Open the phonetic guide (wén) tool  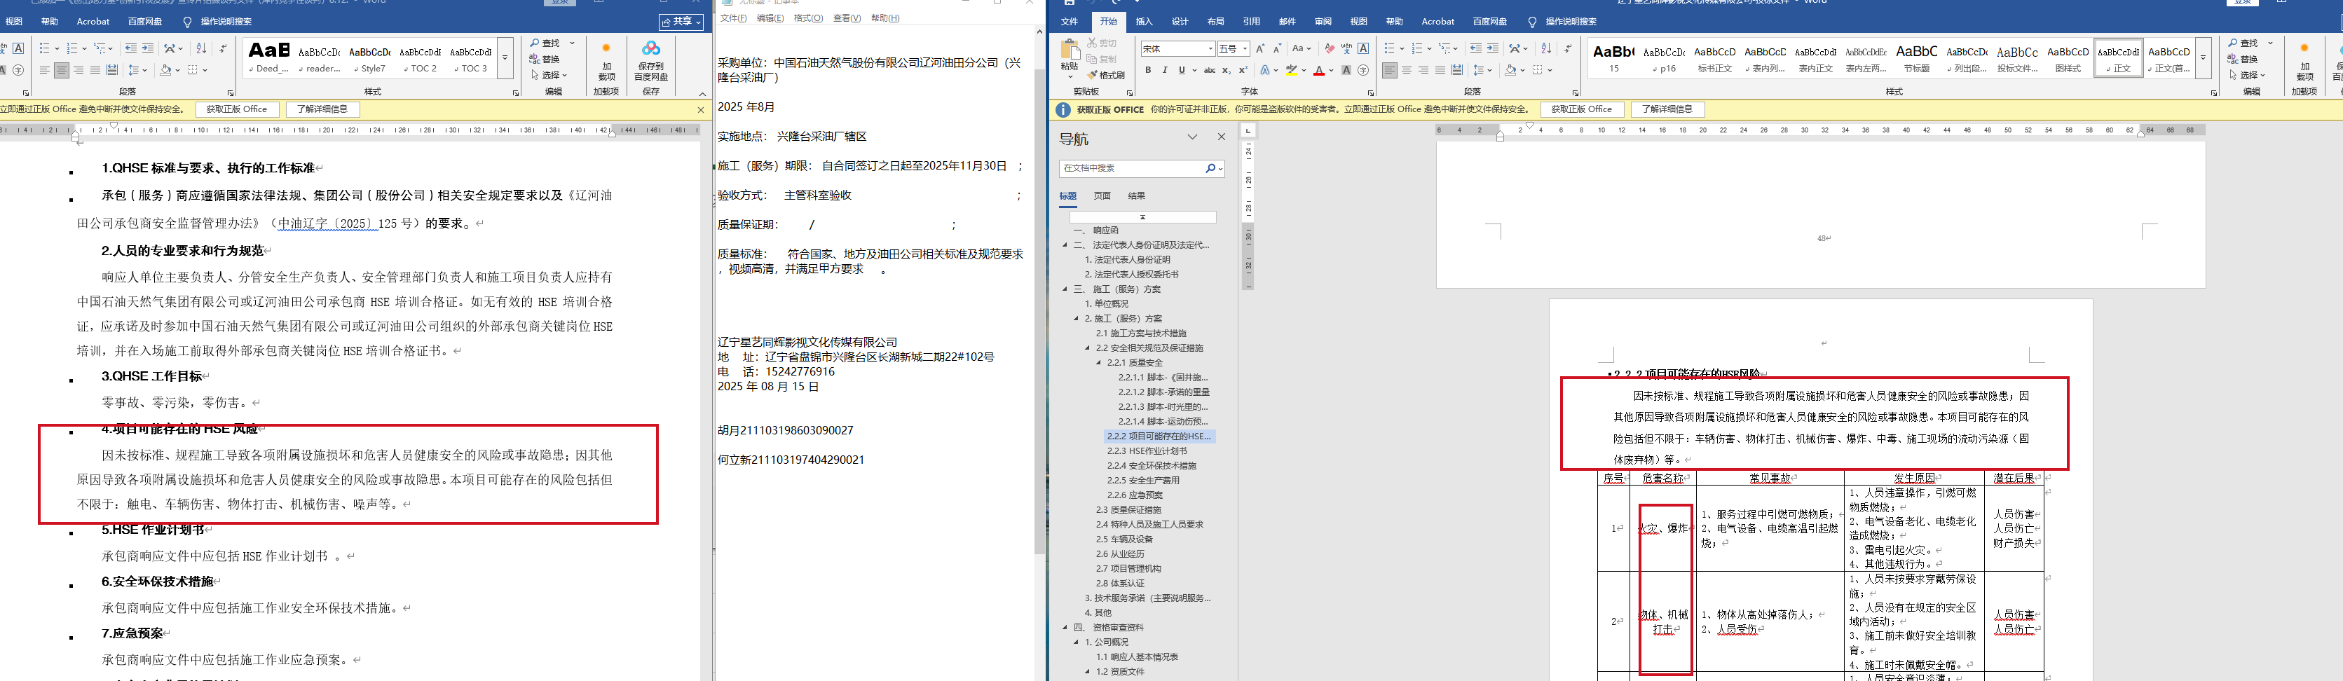click(1347, 48)
